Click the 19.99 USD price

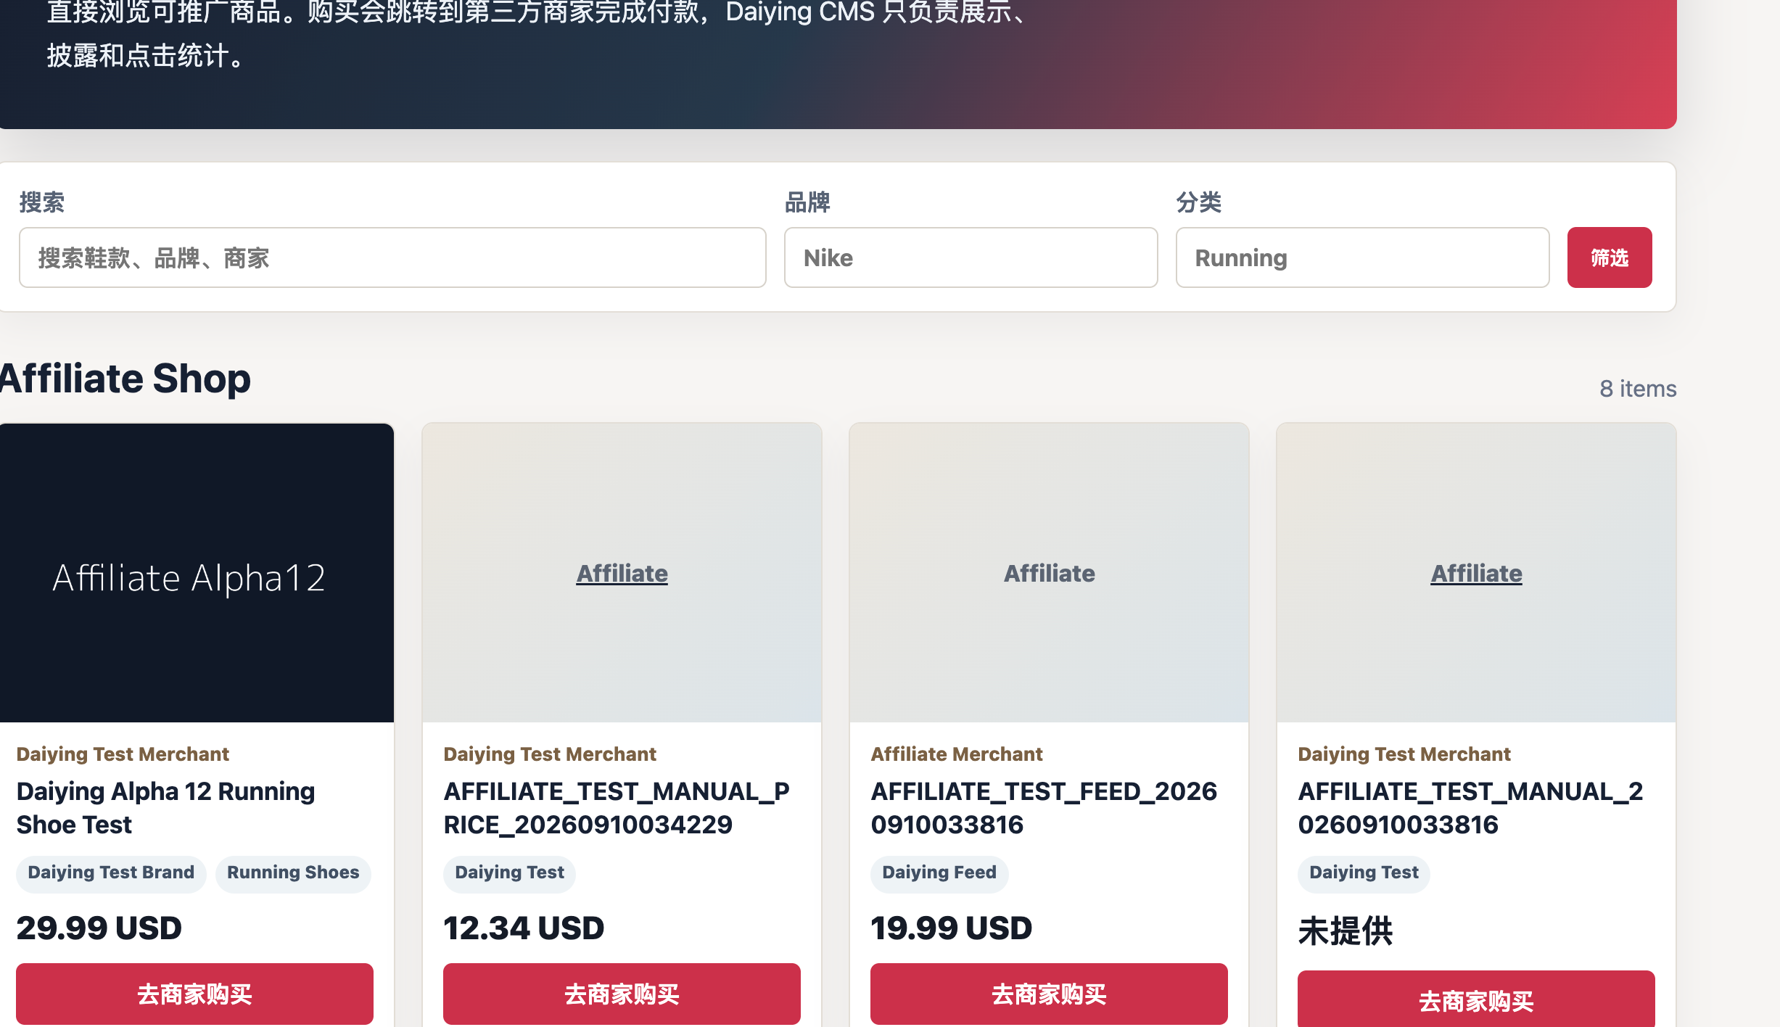(x=952, y=928)
